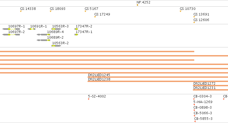Screen dimensions: 228x123
Task: Select the CB-0304-3 red arrow marker
Action: pyautogui.click(x=194, y=99)
